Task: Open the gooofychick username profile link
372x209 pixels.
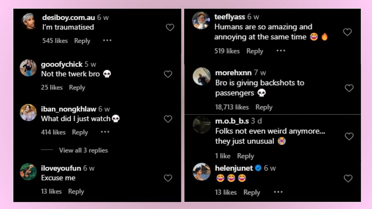Action: pyautogui.click(x=62, y=64)
